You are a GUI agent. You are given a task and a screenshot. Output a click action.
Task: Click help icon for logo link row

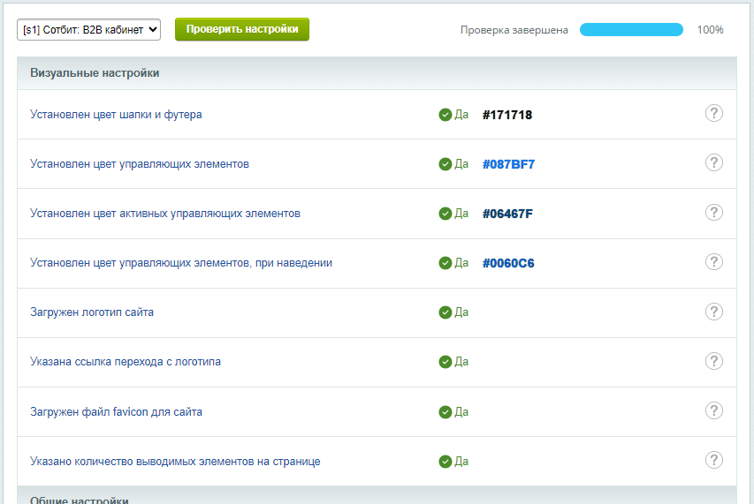pos(713,361)
